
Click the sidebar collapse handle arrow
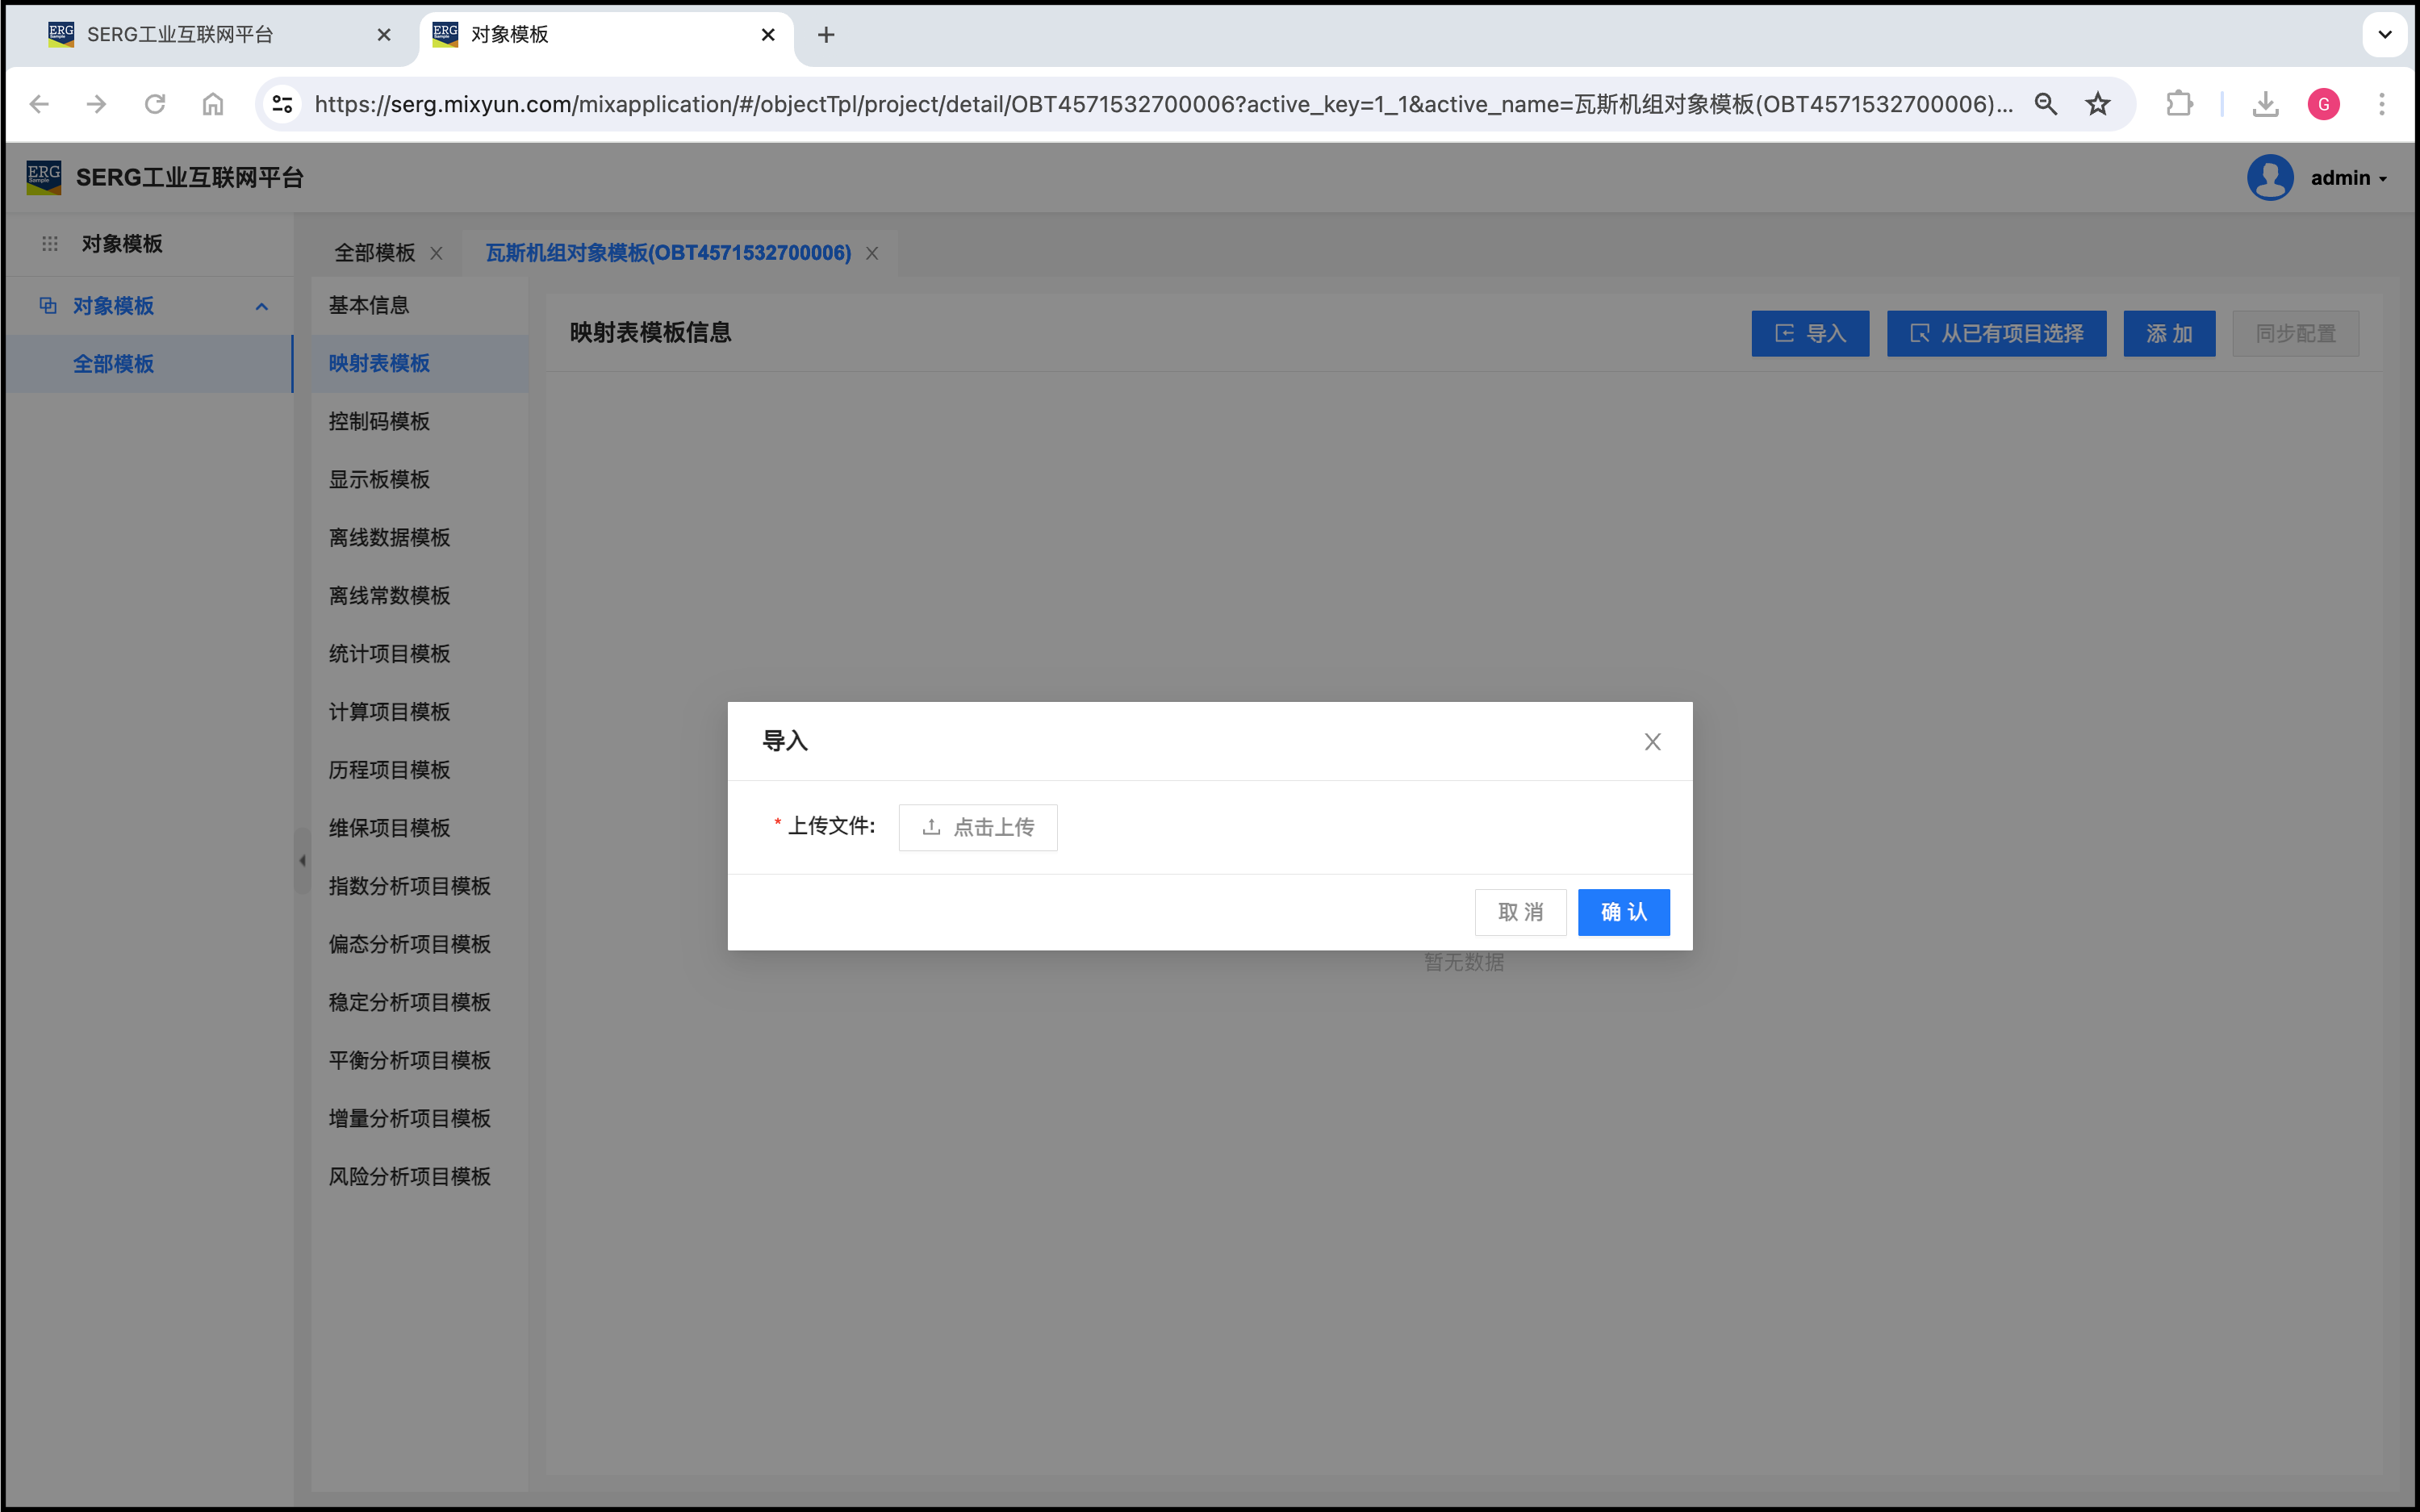click(302, 860)
